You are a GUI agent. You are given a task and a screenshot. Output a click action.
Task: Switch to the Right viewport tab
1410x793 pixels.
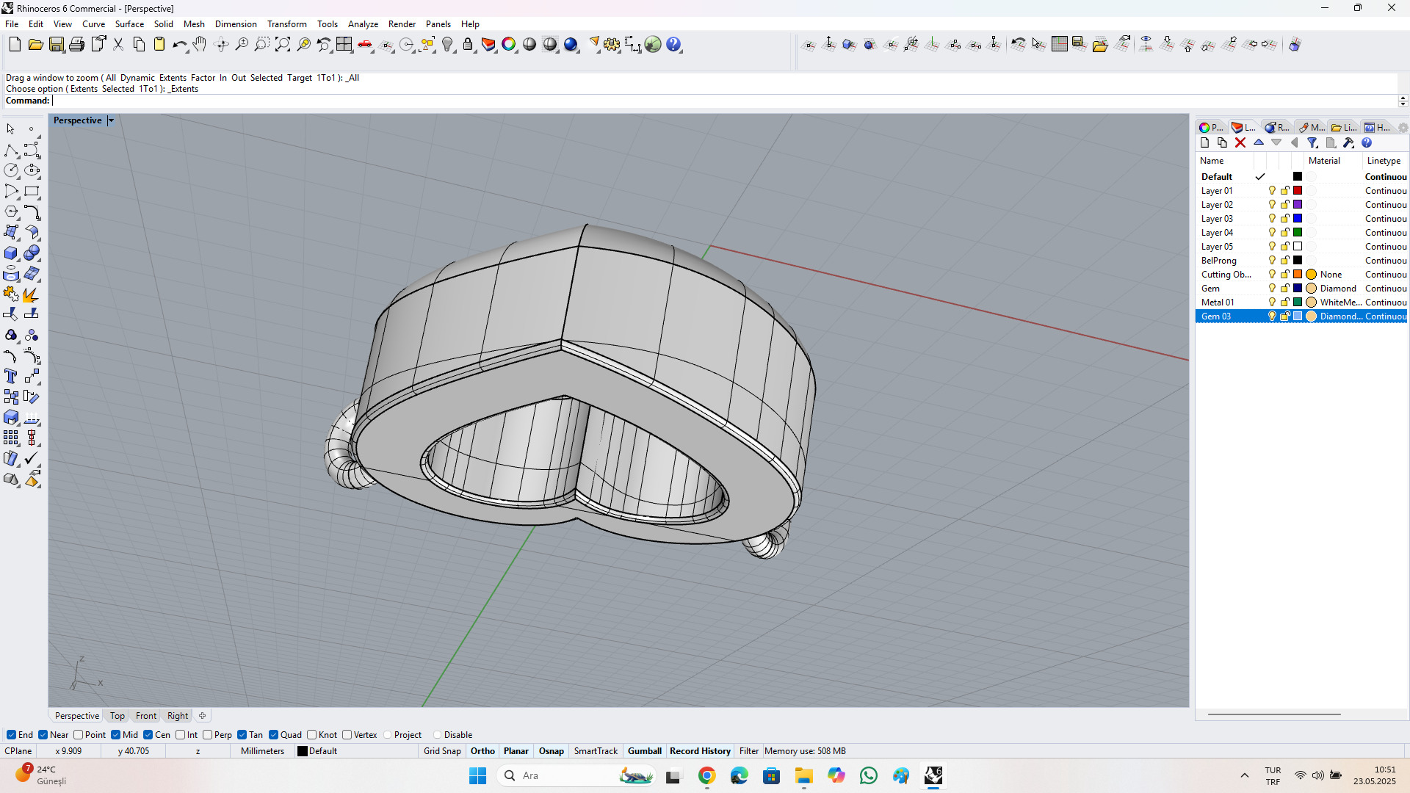coord(178,716)
